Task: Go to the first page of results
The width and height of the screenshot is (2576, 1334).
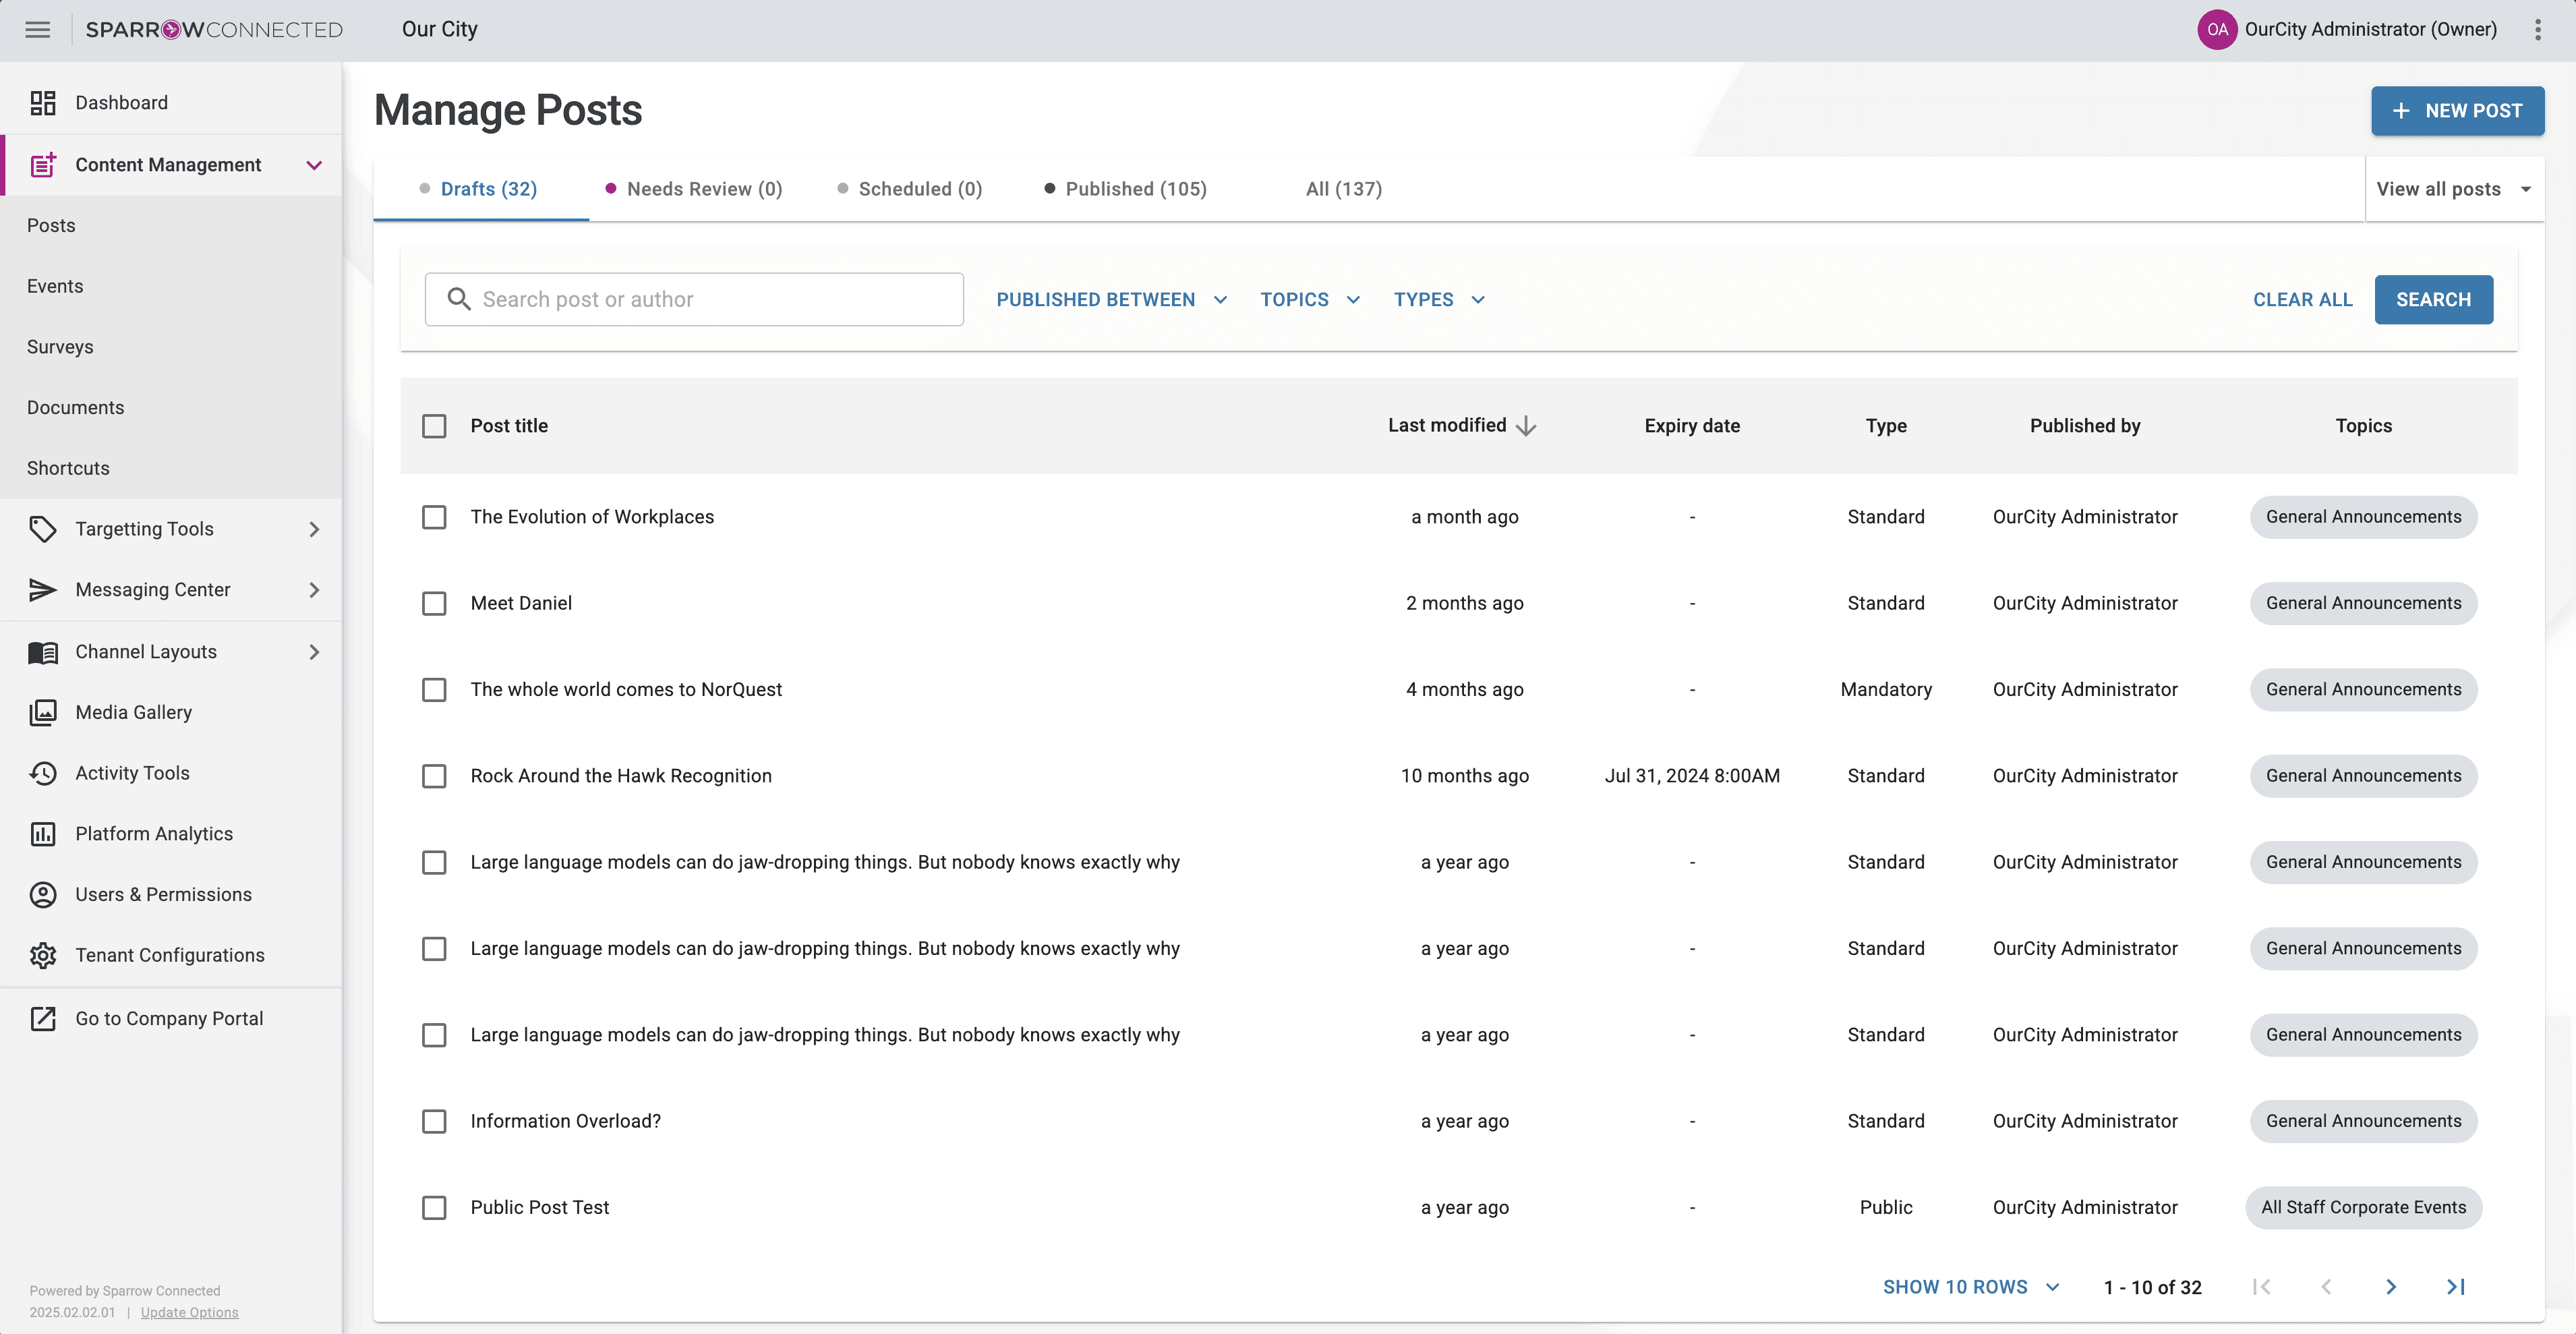Action: tap(2262, 1287)
